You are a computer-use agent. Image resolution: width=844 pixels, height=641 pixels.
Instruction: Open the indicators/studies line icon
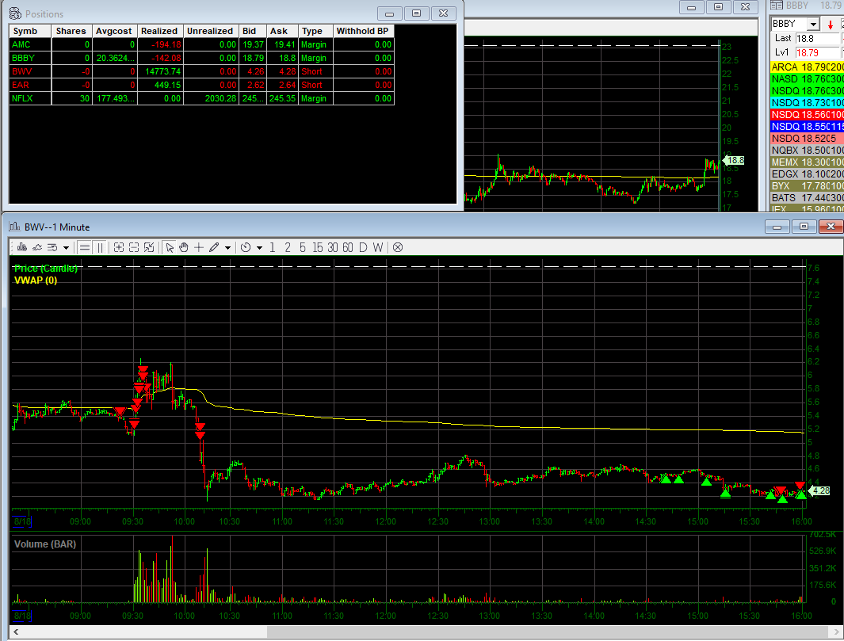point(37,247)
